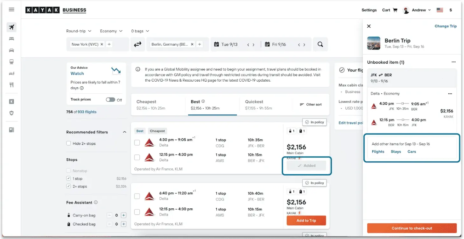The width and height of the screenshot is (464, 239).
Task: Switch to the Cheapest tab
Action: (158, 105)
